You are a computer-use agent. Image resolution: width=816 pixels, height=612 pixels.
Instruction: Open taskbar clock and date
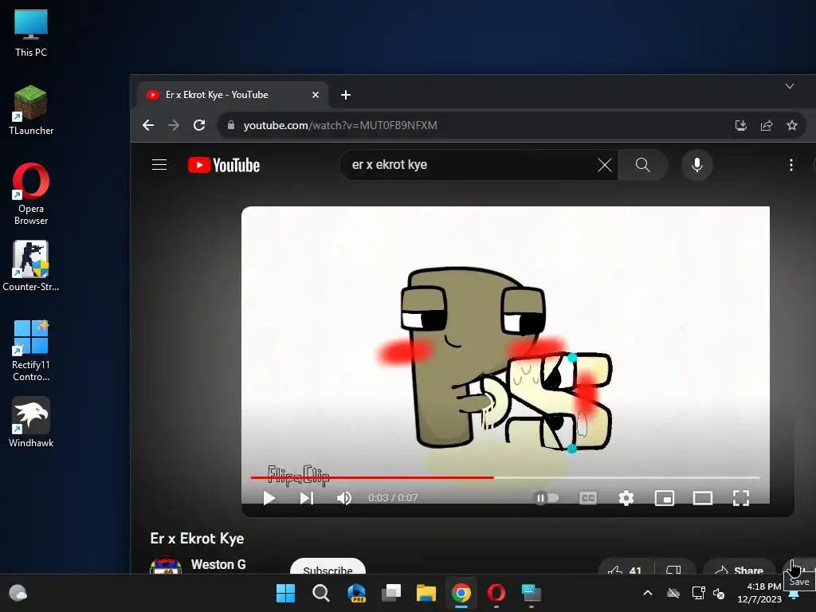(x=759, y=593)
